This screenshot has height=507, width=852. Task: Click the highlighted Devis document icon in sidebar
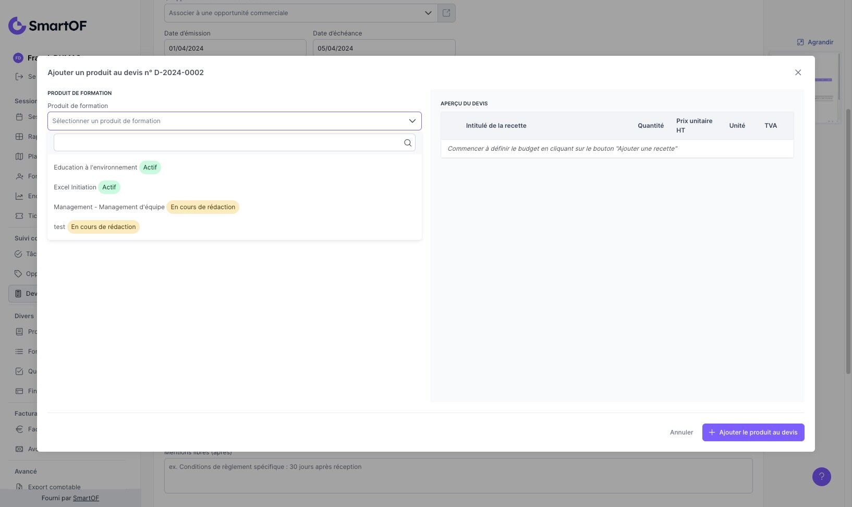(x=18, y=294)
